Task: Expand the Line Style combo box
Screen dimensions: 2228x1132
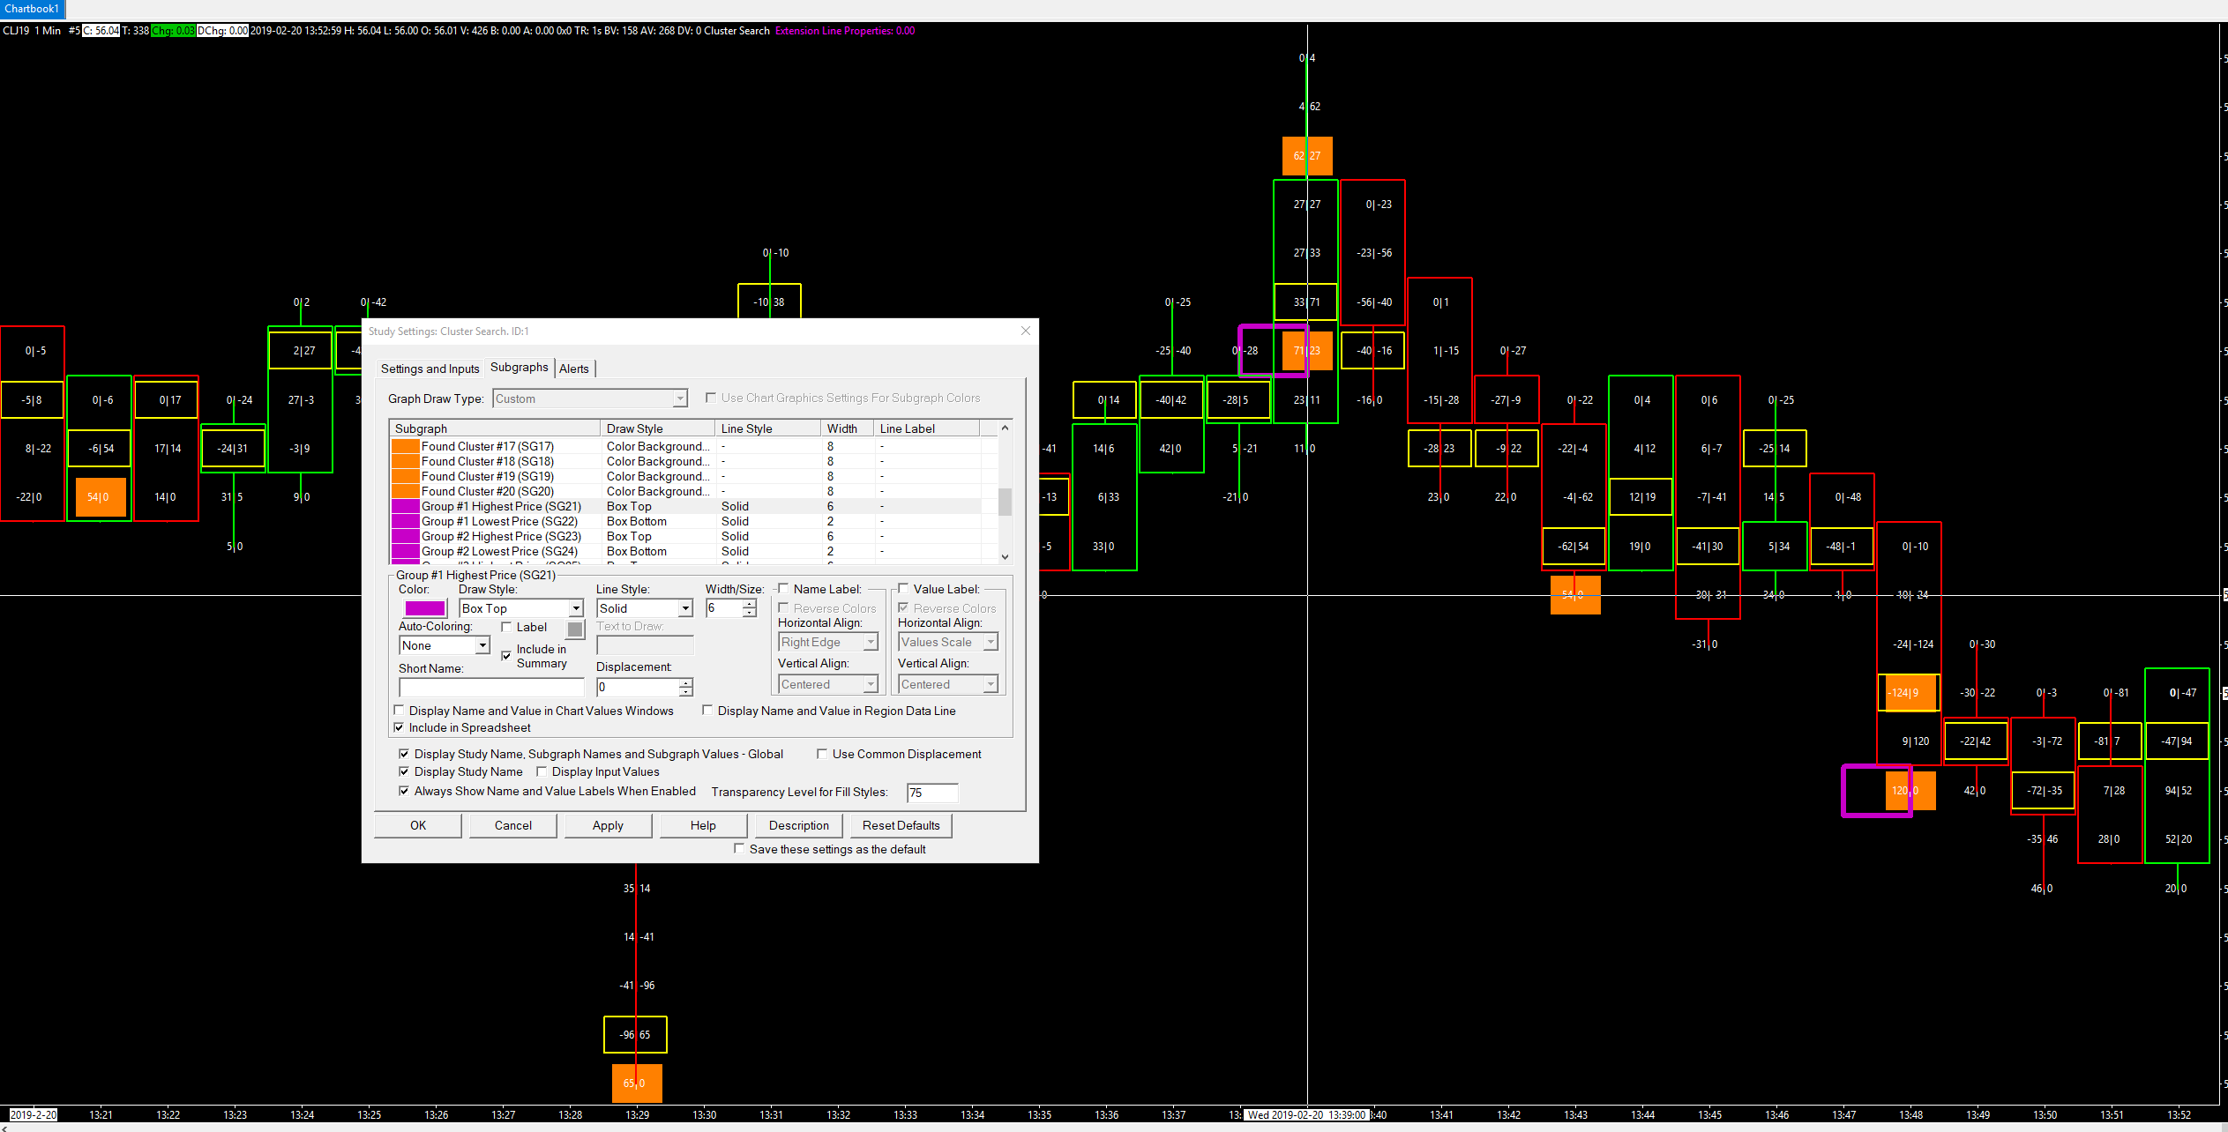Action: (x=685, y=608)
